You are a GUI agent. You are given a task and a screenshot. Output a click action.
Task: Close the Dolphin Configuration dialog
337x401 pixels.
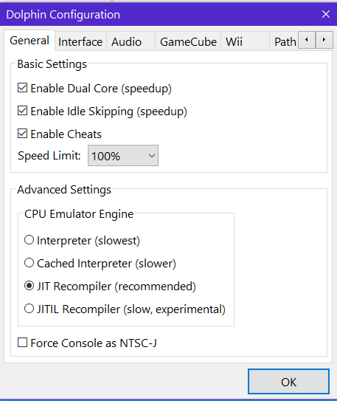(326, 14)
